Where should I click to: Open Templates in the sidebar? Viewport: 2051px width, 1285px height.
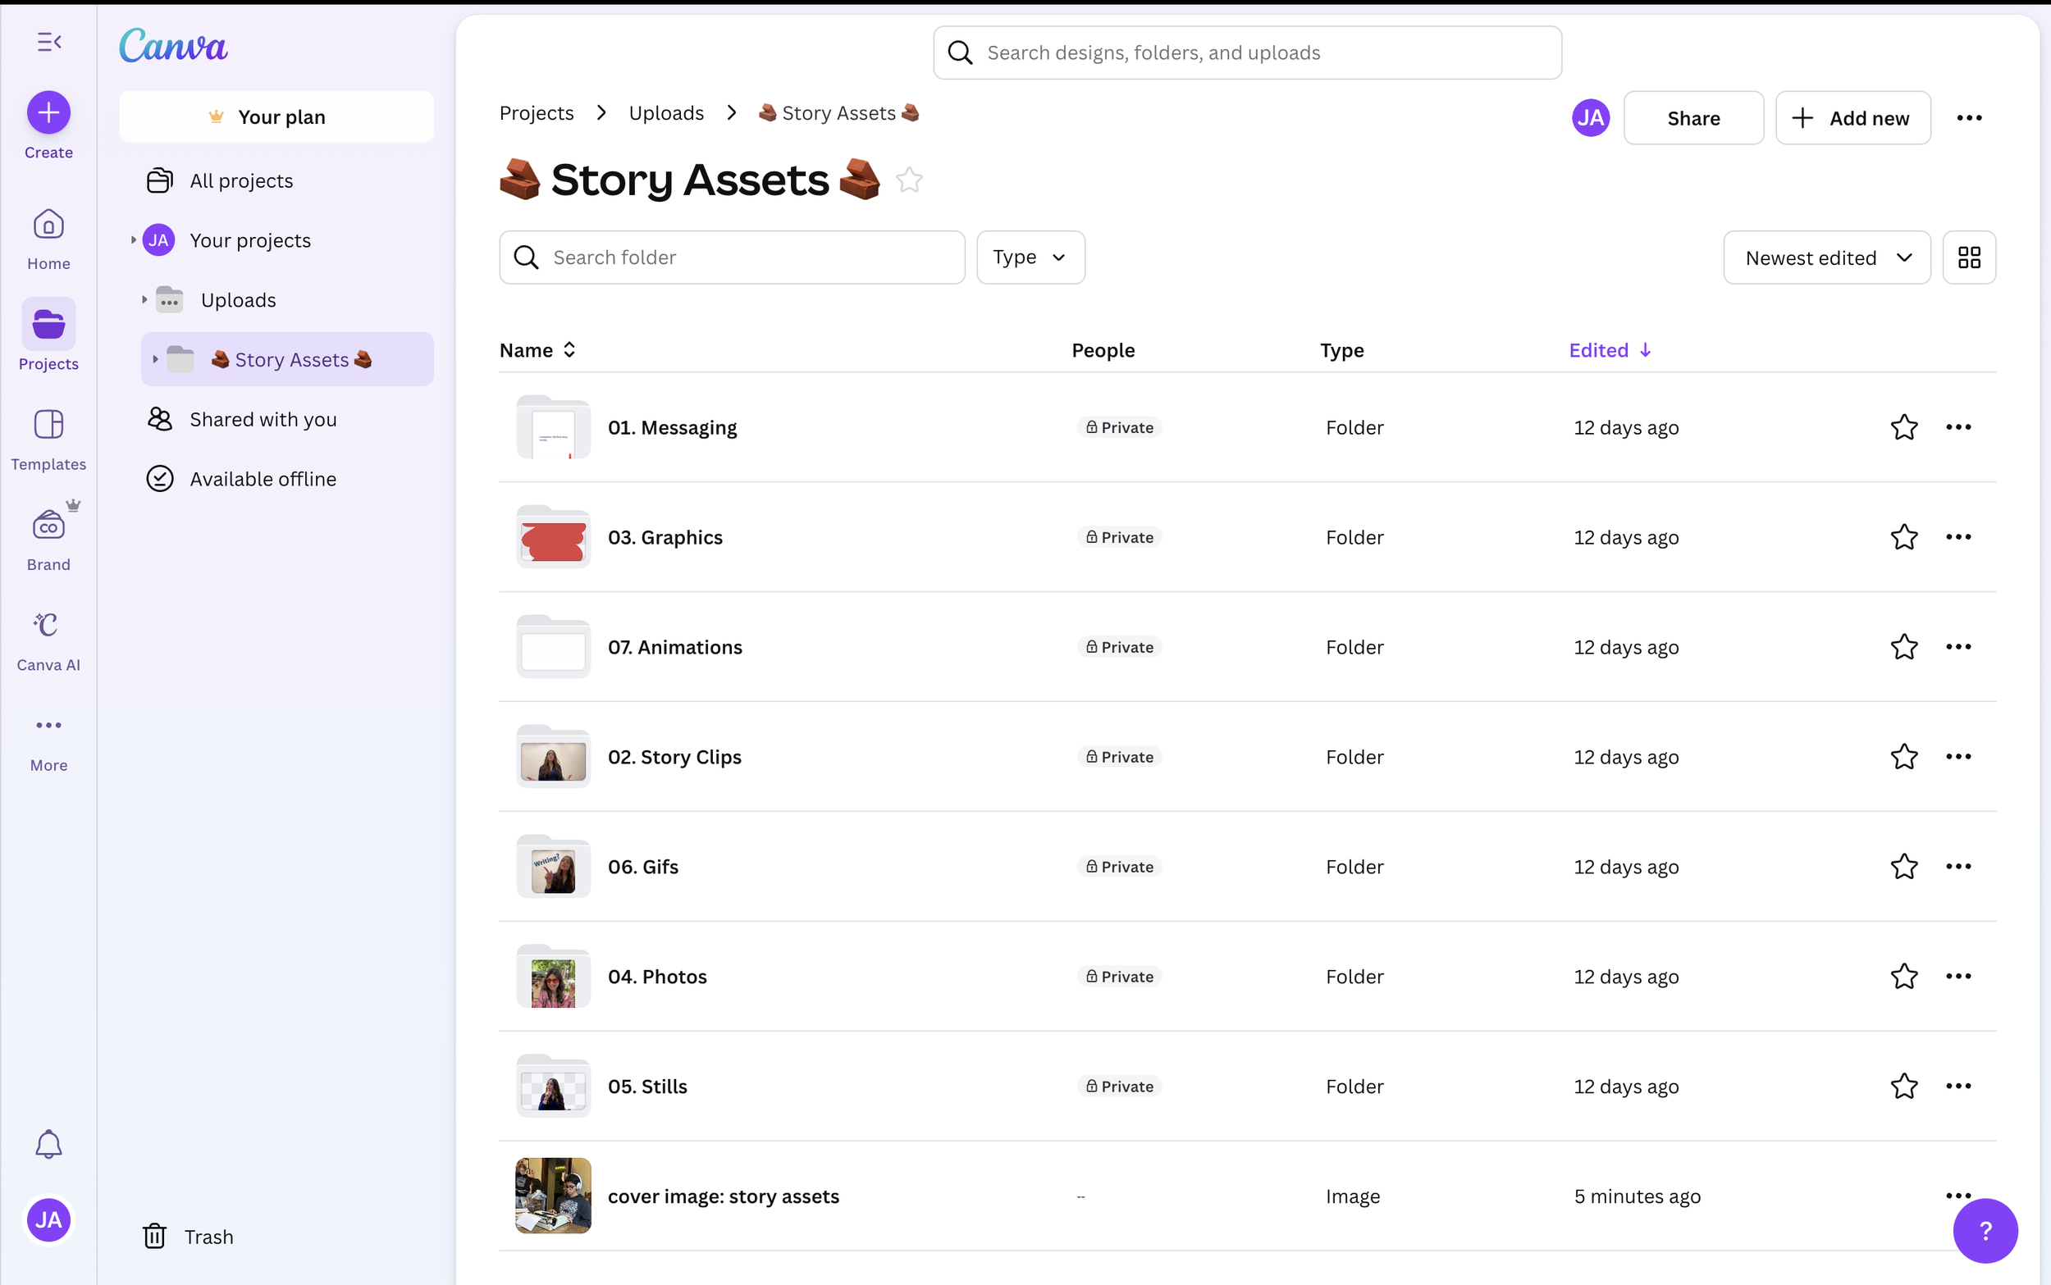tap(48, 426)
